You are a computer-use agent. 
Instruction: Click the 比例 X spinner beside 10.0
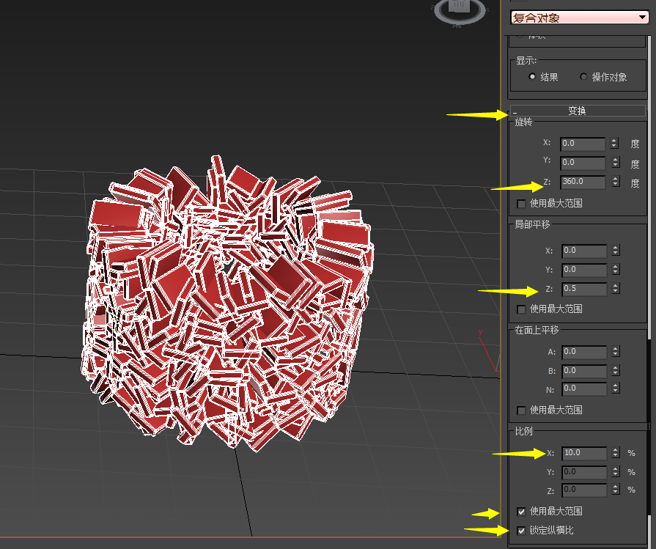pyautogui.click(x=615, y=454)
